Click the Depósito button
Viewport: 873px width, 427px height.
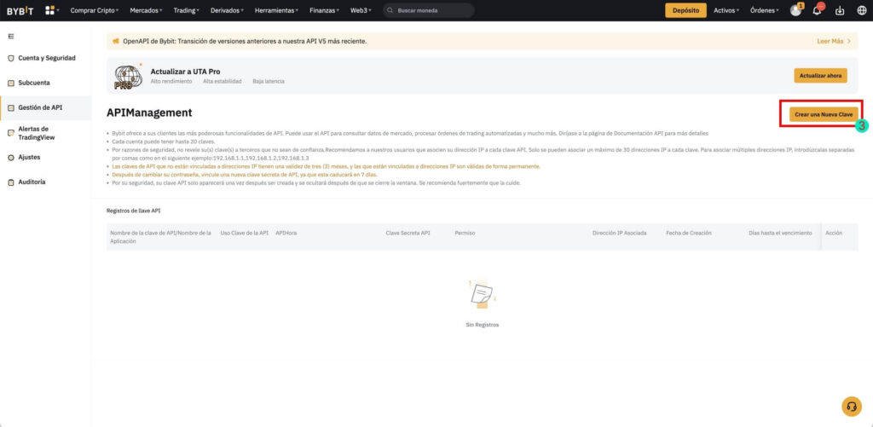[686, 10]
